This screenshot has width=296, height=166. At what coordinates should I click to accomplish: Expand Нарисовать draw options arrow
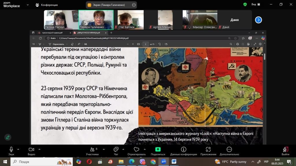67,44
